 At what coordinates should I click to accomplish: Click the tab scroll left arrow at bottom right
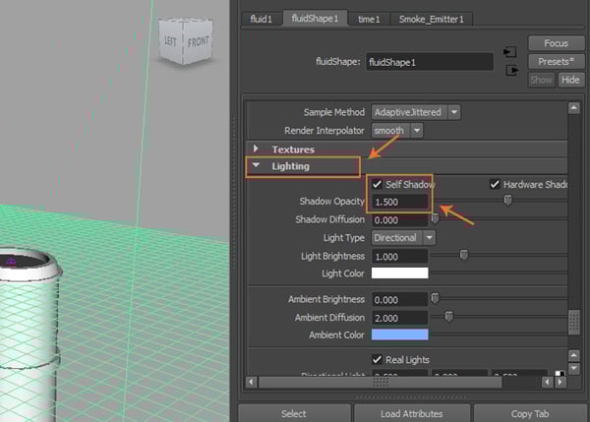548,382
